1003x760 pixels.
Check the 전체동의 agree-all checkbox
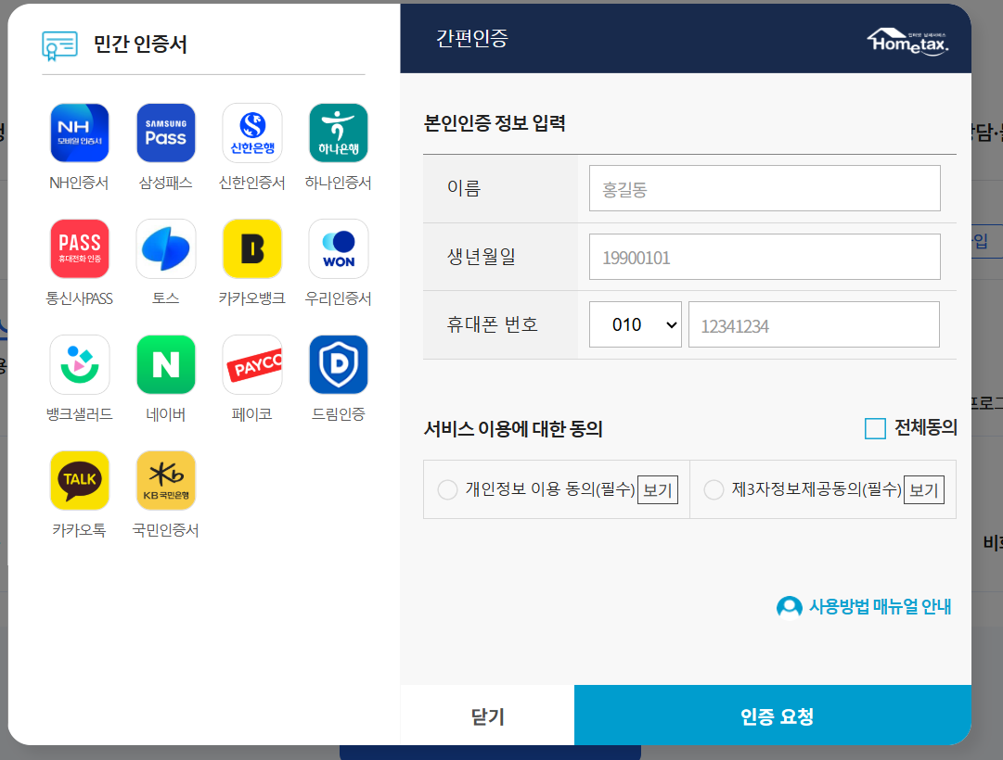click(875, 428)
